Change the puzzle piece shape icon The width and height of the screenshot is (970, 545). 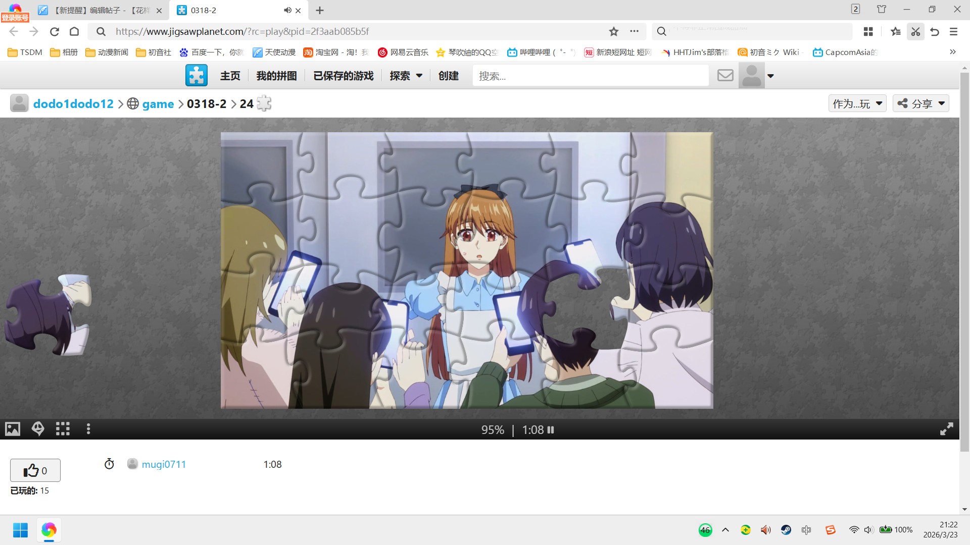click(264, 103)
